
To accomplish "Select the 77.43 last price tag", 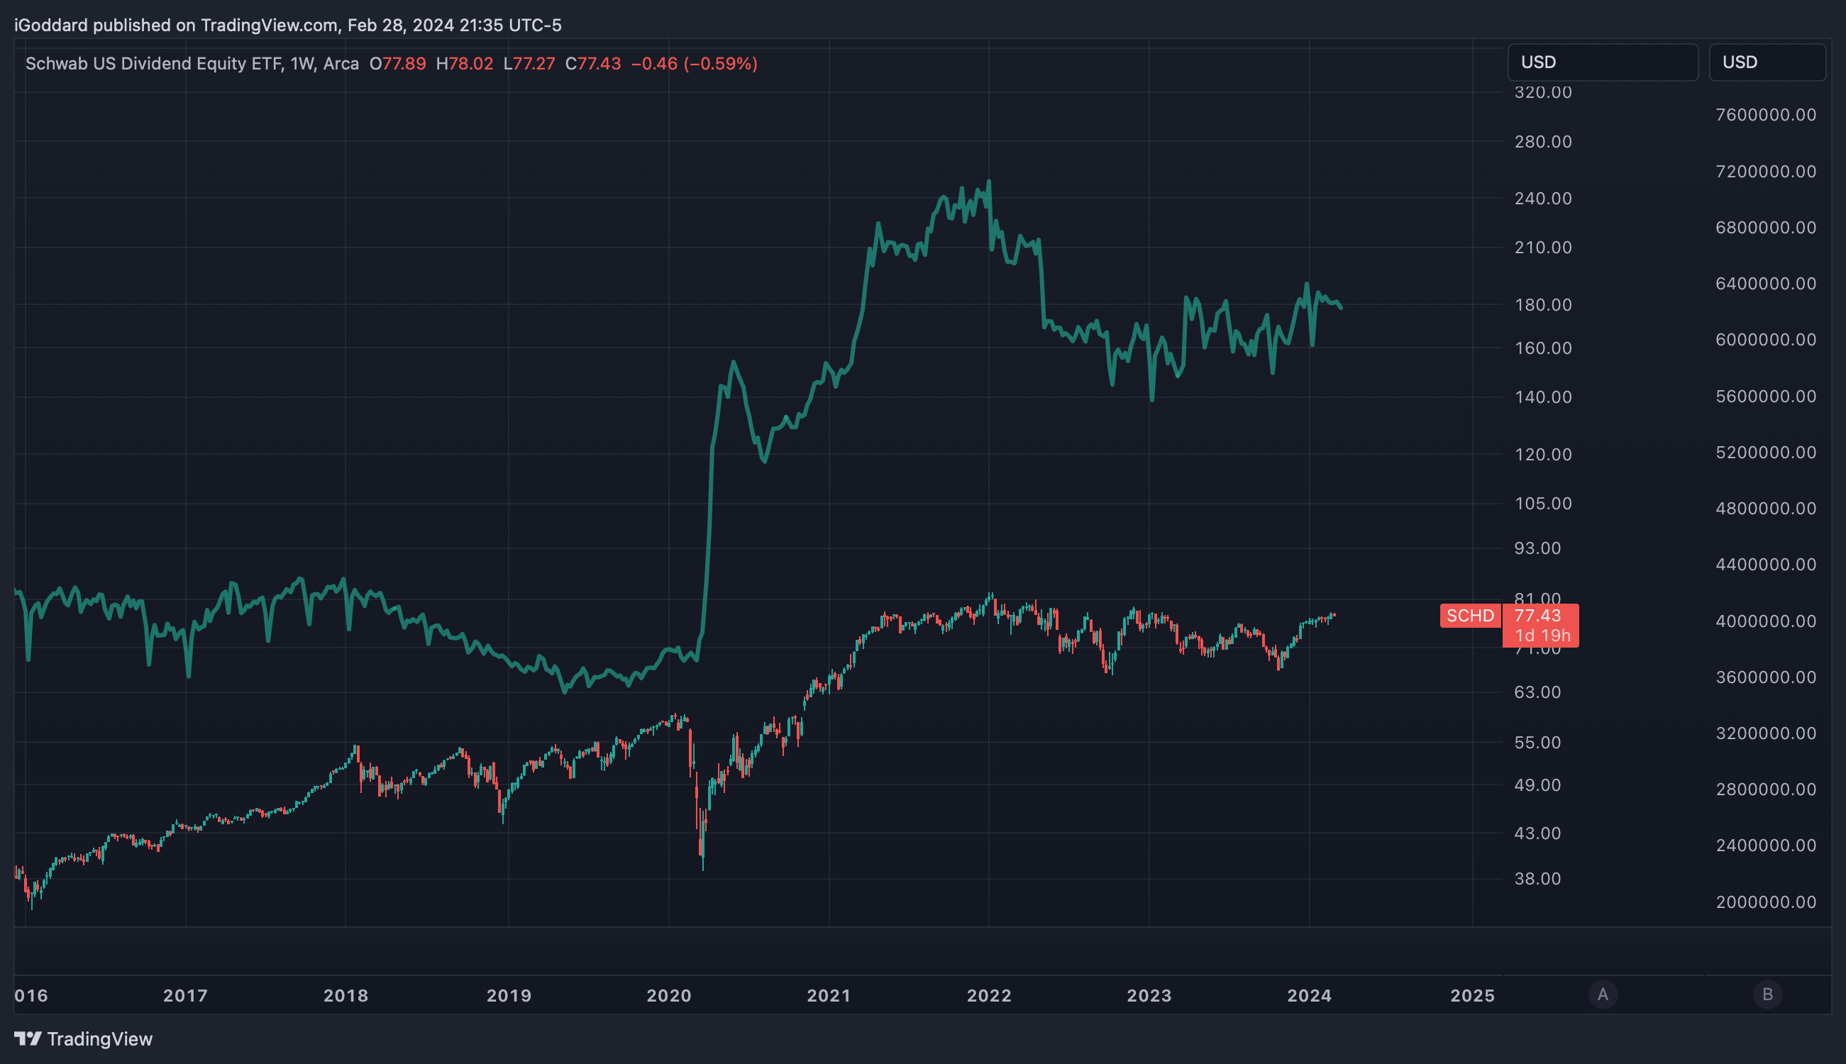I will click(1537, 615).
